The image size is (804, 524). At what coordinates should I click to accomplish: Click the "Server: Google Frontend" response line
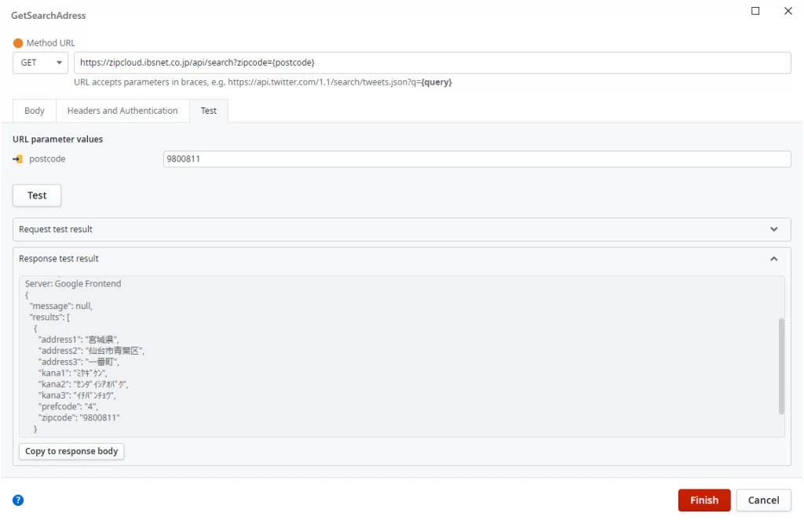pyautogui.click(x=73, y=284)
